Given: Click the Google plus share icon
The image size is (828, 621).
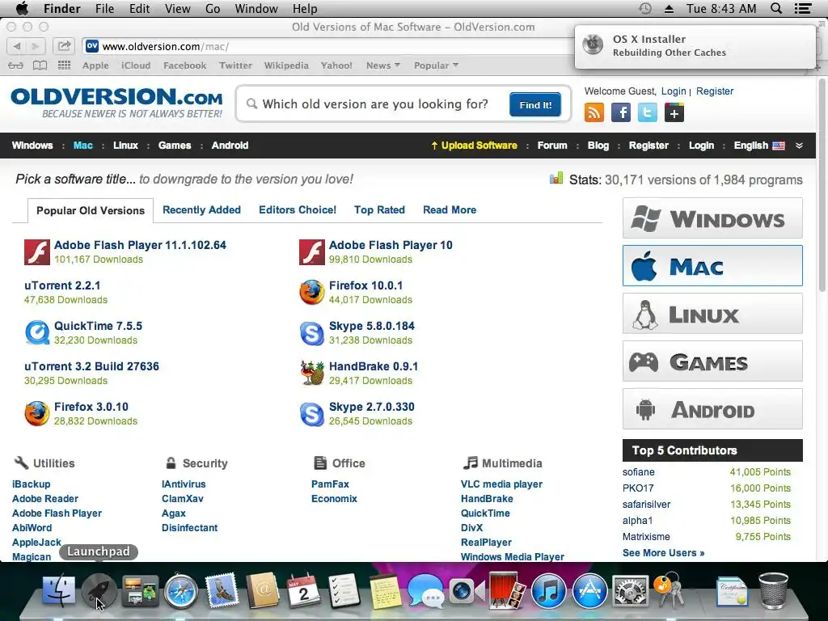Looking at the screenshot, I should click(674, 112).
